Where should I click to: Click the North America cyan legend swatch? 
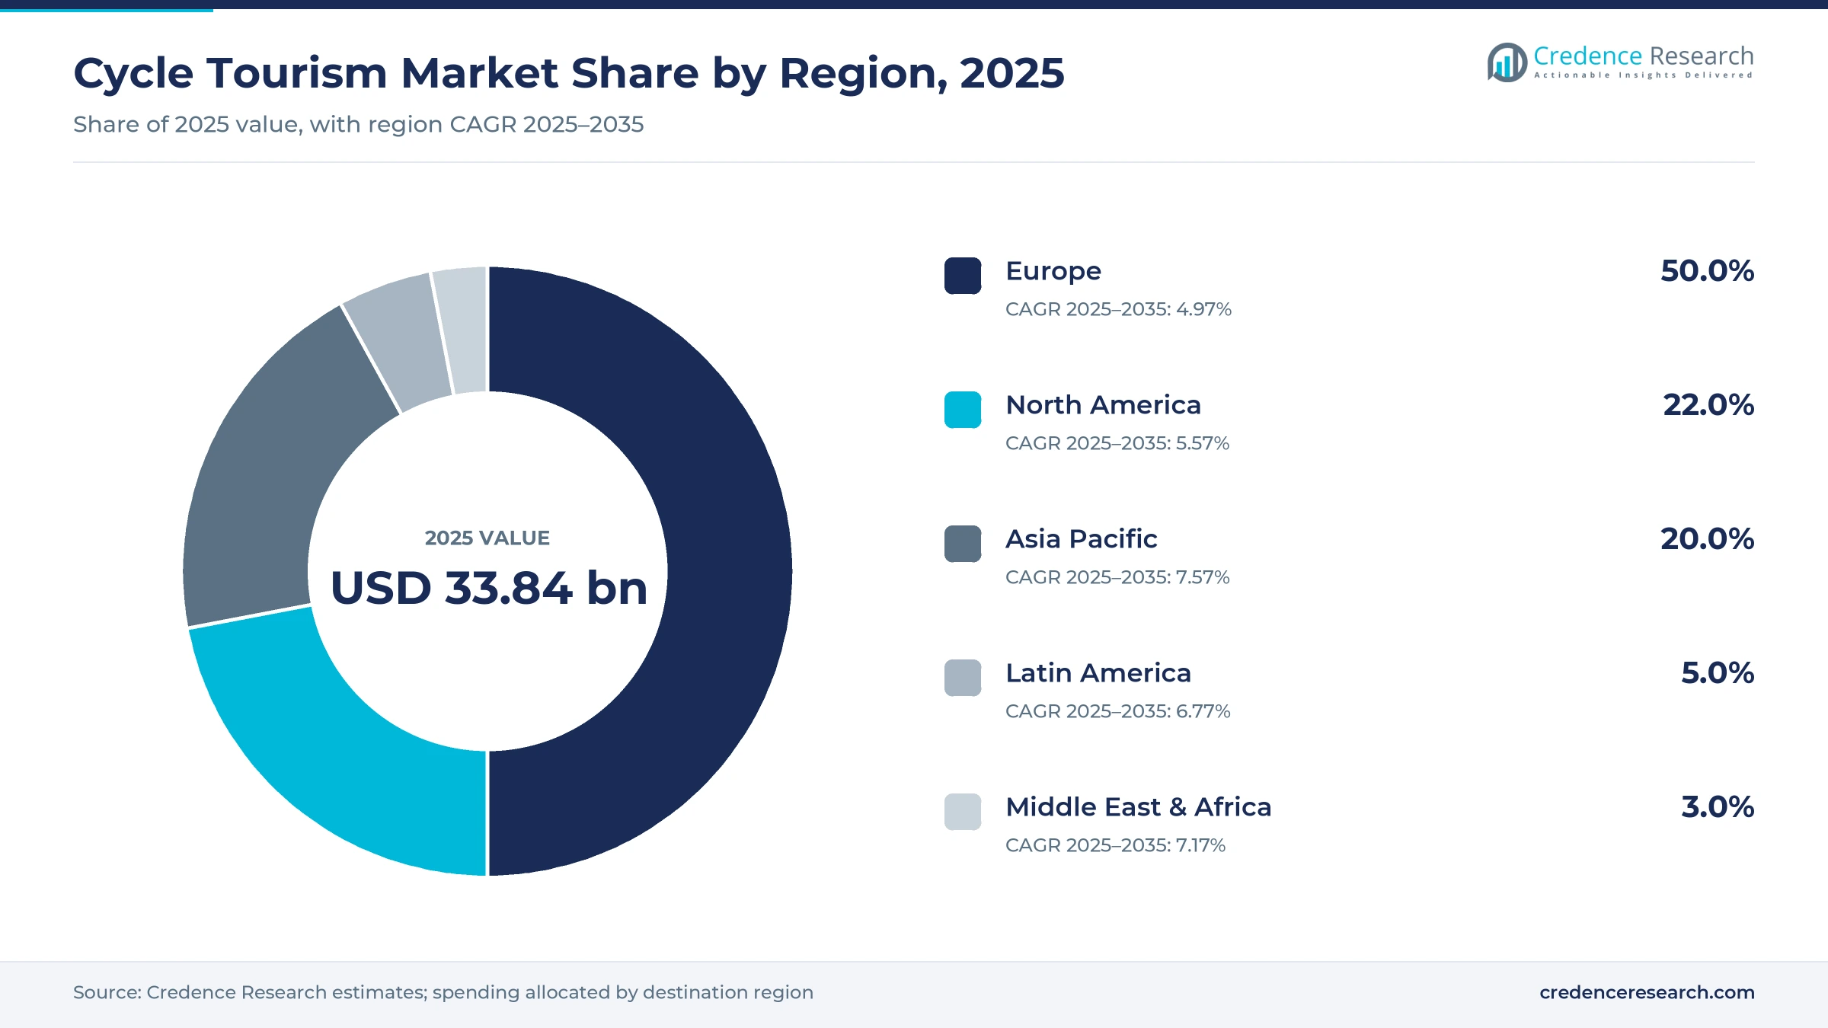963,410
